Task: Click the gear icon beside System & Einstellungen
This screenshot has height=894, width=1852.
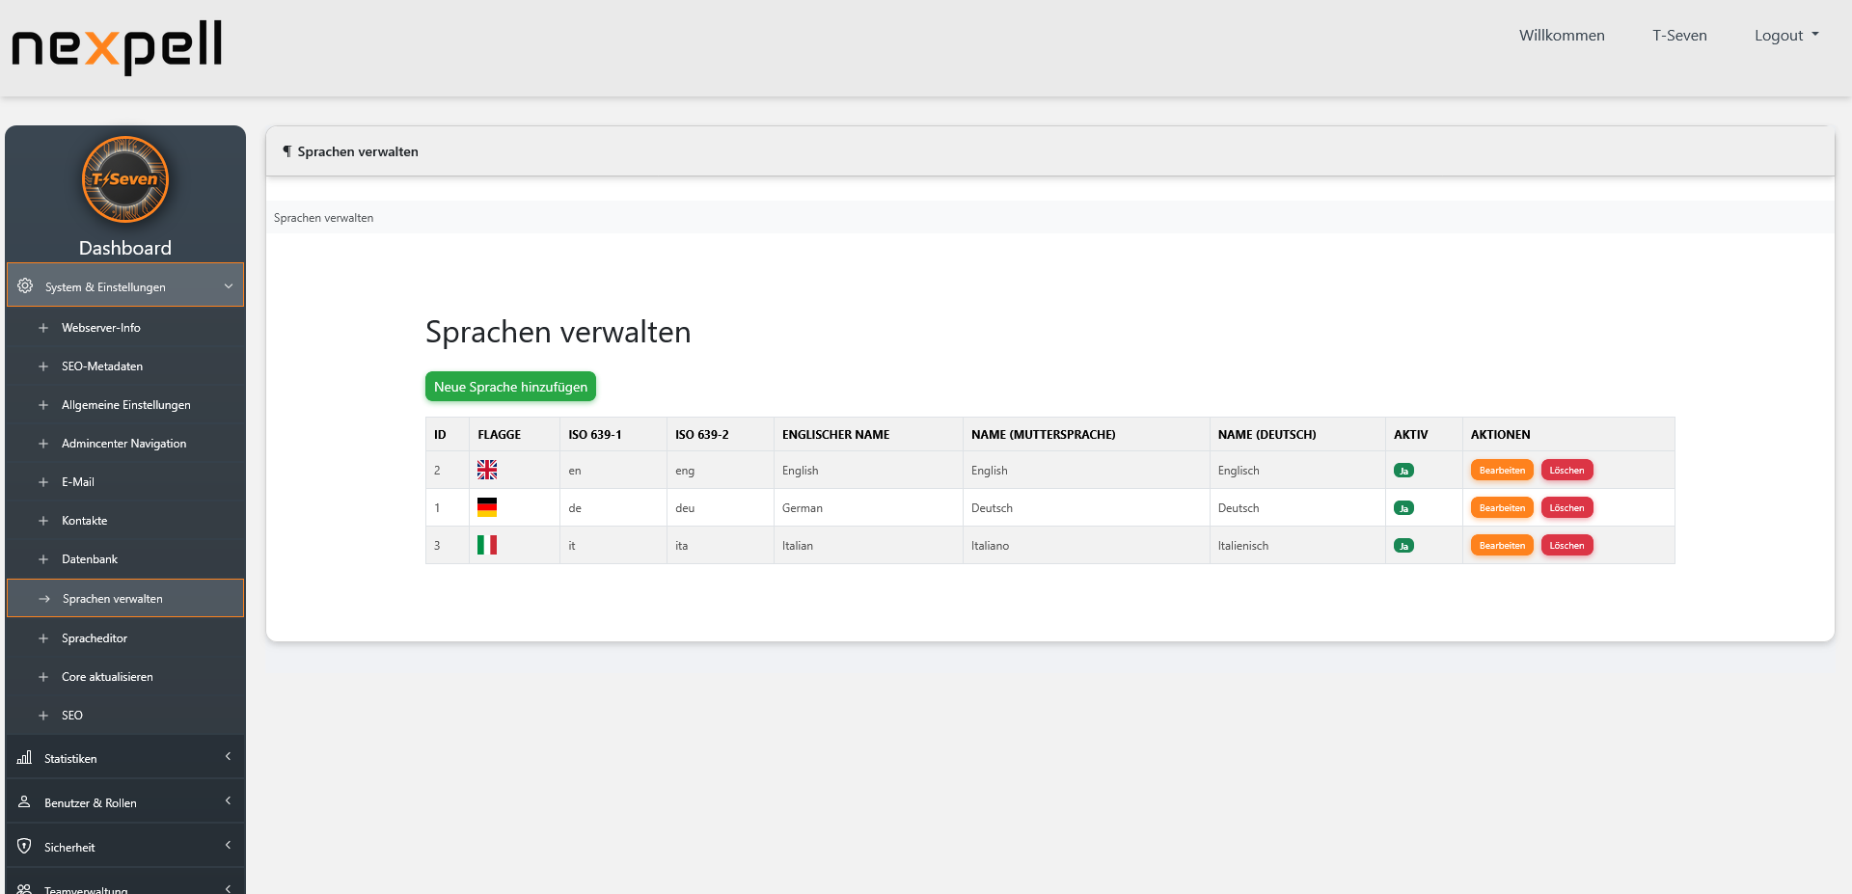Action: pyautogui.click(x=24, y=285)
